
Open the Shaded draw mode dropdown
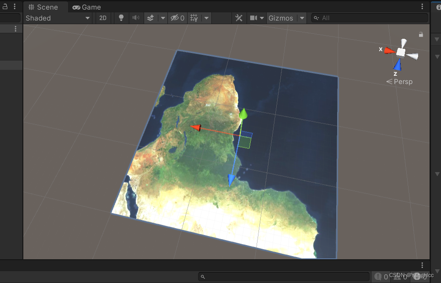pos(58,18)
